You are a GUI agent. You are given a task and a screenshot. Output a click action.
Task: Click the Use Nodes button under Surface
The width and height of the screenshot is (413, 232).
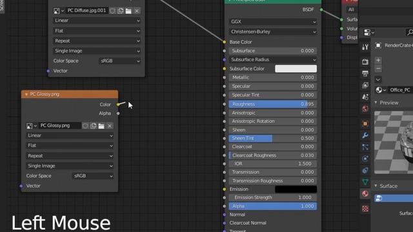pyautogui.click(x=394, y=198)
